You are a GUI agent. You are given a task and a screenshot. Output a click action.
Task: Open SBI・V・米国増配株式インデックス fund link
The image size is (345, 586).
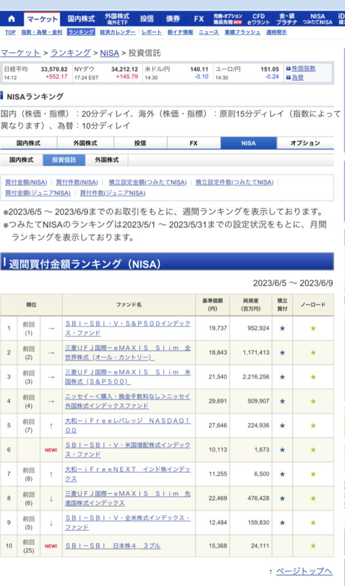pos(128,450)
